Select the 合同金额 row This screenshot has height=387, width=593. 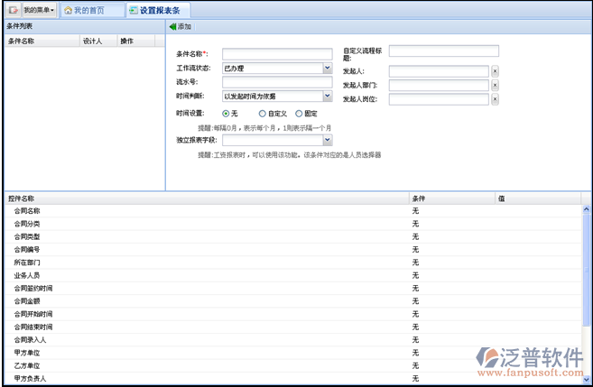pos(293,300)
